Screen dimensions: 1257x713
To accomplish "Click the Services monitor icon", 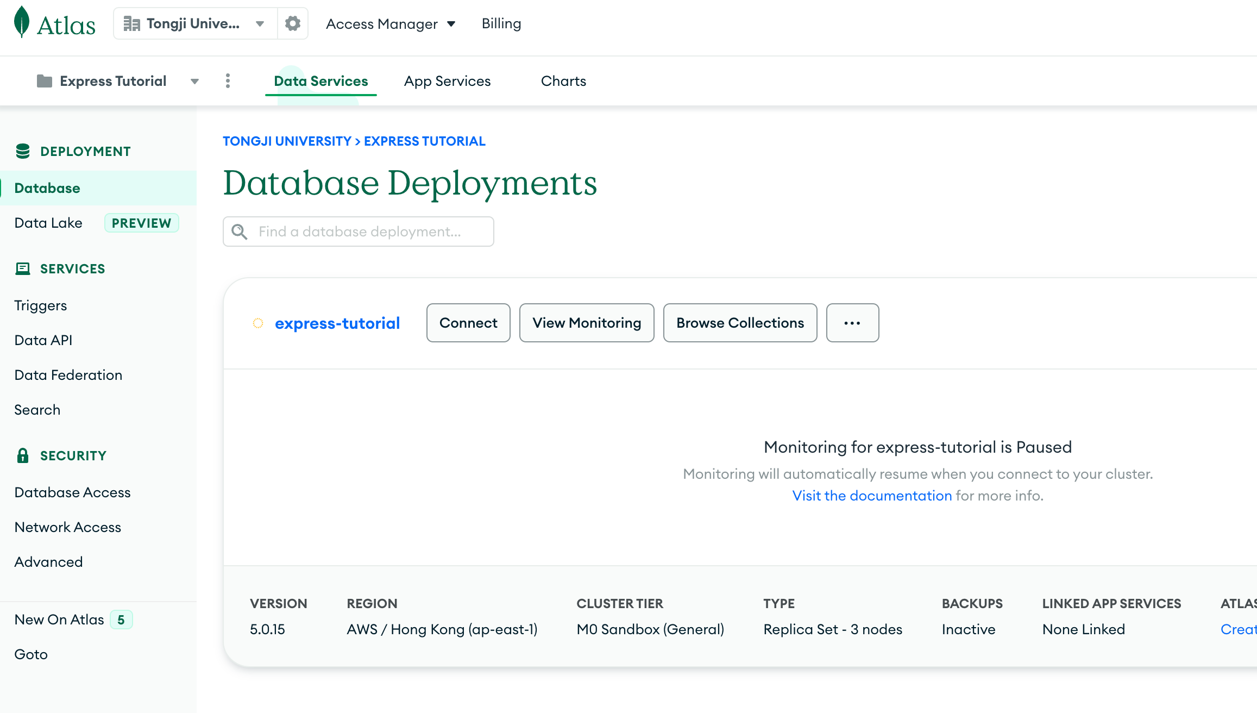I will pos(23,268).
